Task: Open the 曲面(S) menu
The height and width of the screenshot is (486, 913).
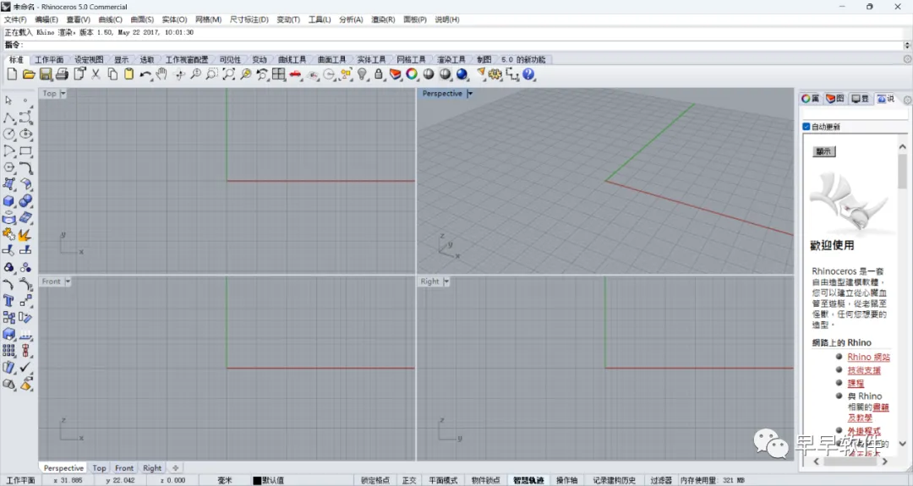Action: (x=142, y=19)
